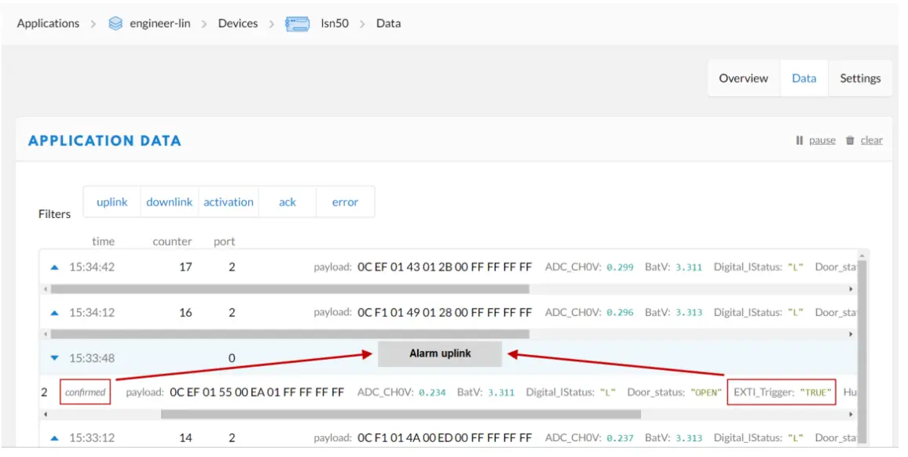The image size is (908, 457).
Task: Click counter value 14
Action: point(185,438)
